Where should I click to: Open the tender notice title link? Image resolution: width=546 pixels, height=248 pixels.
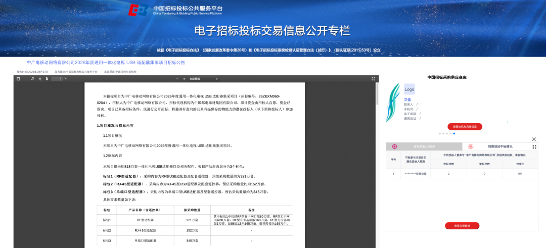tap(106, 63)
